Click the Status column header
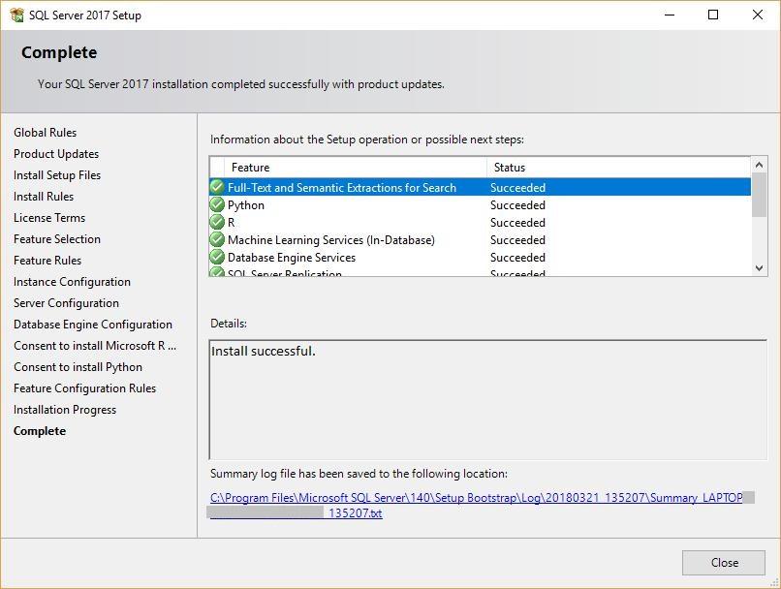This screenshot has height=589, width=781. [x=618, y=168]
